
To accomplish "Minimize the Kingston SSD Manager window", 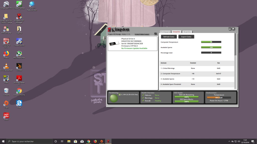I will tap(230, 29).
